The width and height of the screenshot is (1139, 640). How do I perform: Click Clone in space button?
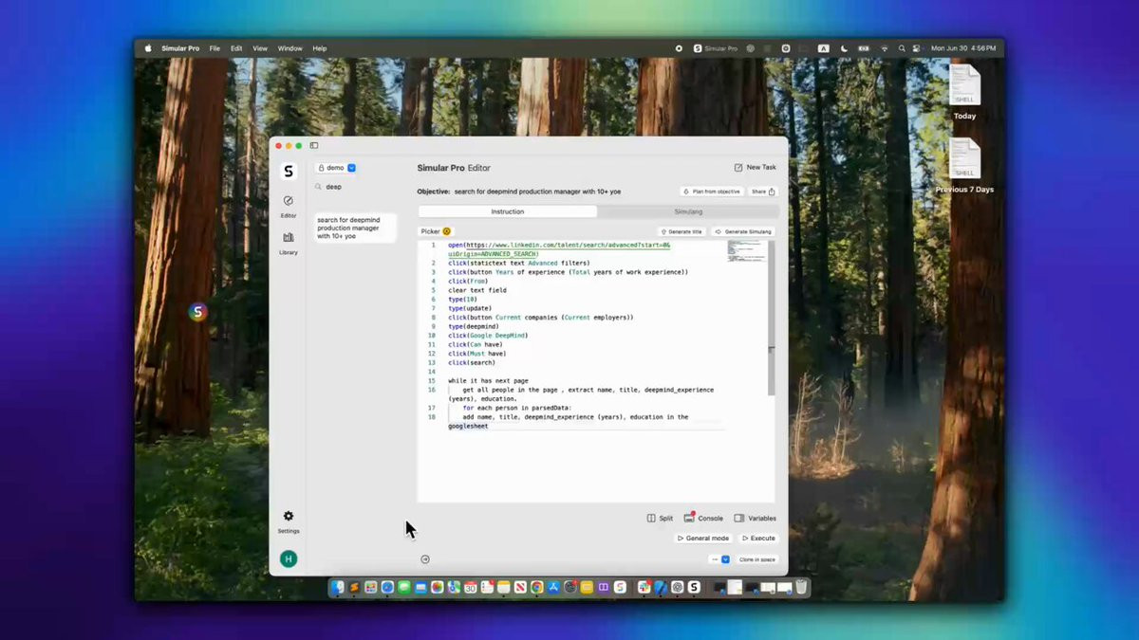tap(756, 559)
